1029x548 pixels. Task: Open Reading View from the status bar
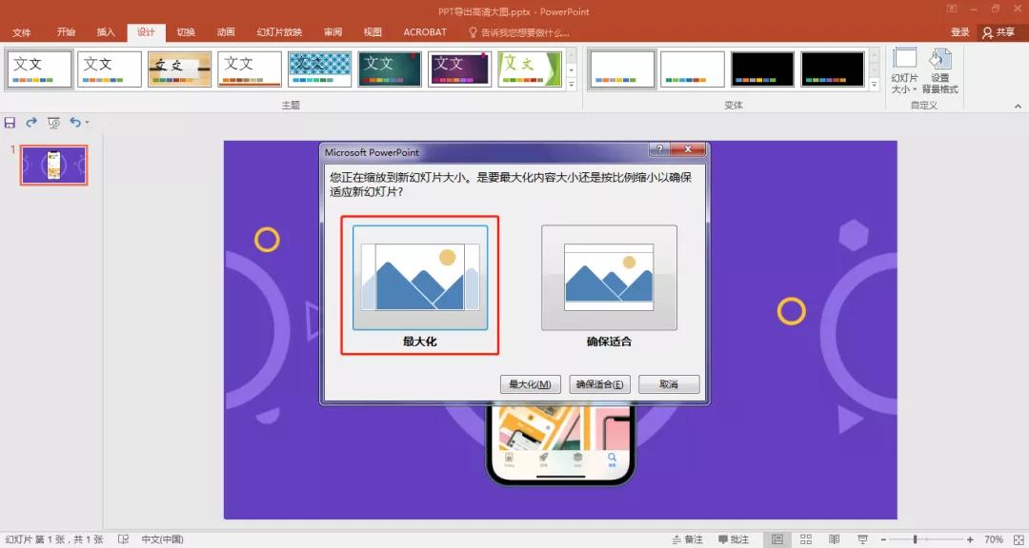pyautogui.click(x=833, y=539)
